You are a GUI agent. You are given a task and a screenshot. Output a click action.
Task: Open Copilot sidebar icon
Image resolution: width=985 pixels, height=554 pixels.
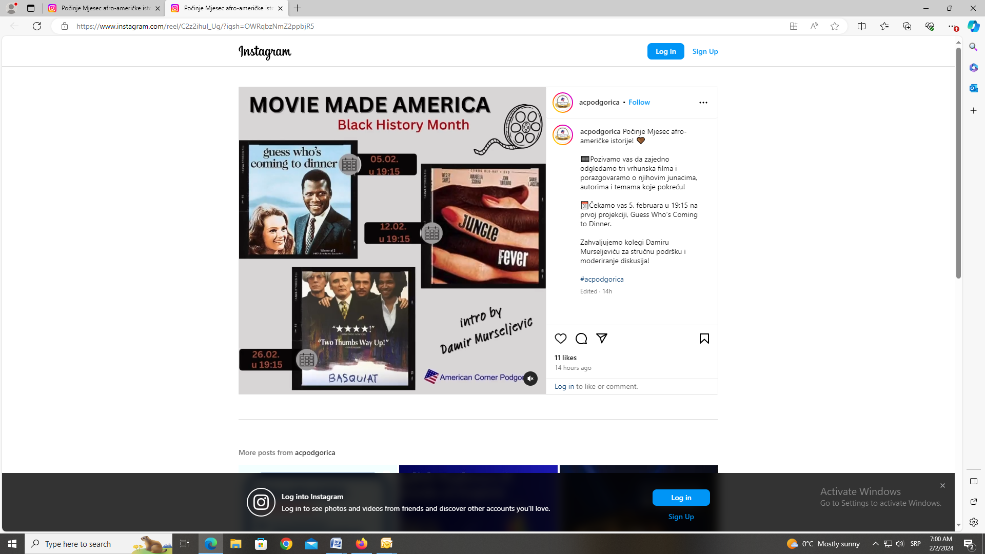tap(973, 26)
